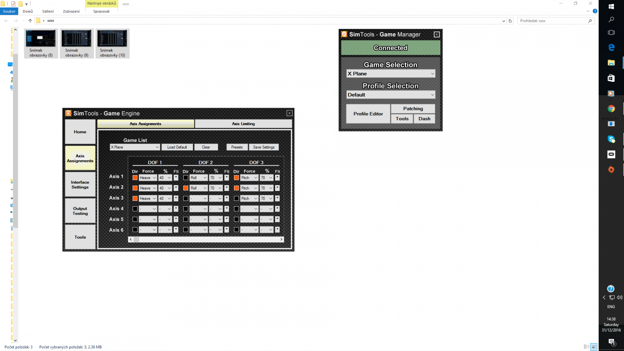624x351 pixels.
Task: Open Game Selection dropdown in Game Manager
Action: click(391, 74)
